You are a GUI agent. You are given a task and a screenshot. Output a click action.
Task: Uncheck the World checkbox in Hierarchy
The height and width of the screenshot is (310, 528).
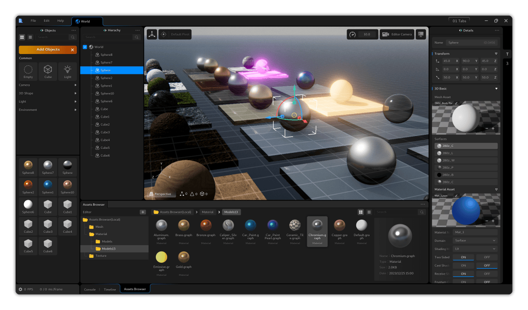[x=85, y=47]
